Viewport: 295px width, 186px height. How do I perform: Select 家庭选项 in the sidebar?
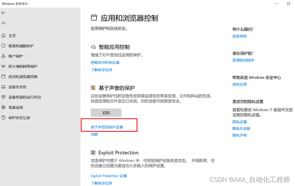pyautogui.click(x=16, y=107)
